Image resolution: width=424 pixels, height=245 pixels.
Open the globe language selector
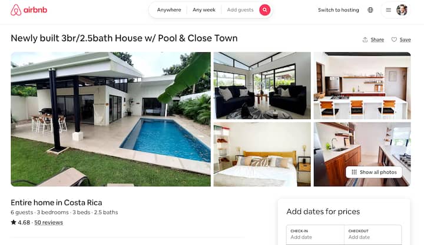point(370,10)
